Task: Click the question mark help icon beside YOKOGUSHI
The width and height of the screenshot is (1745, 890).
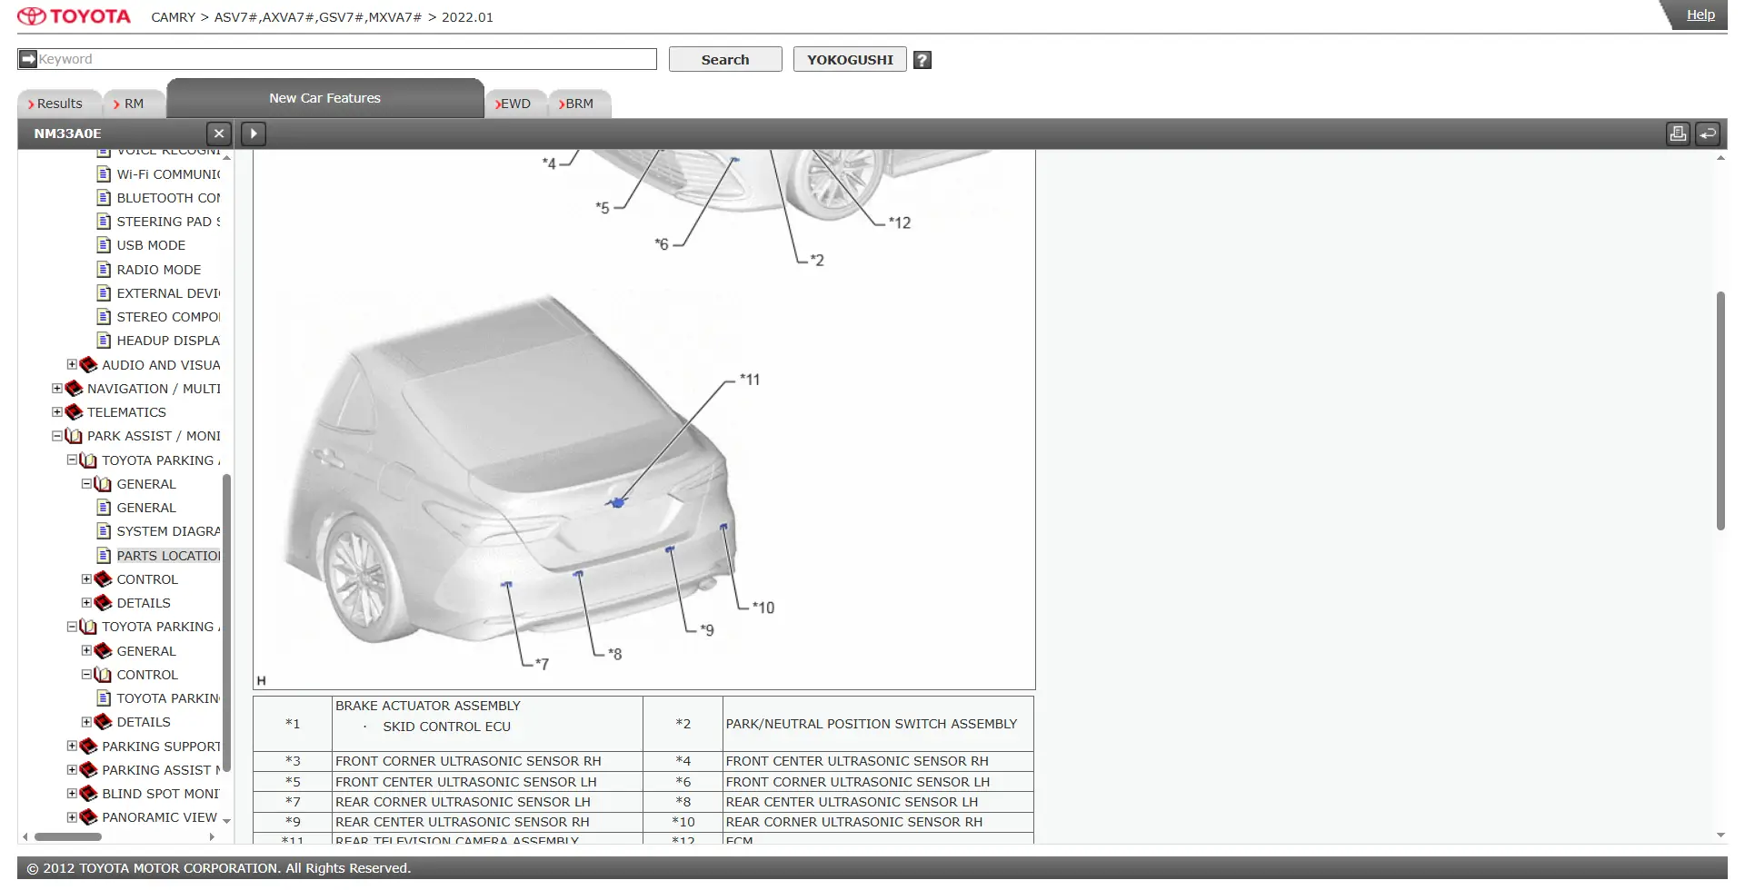Action: click(922, 60)
